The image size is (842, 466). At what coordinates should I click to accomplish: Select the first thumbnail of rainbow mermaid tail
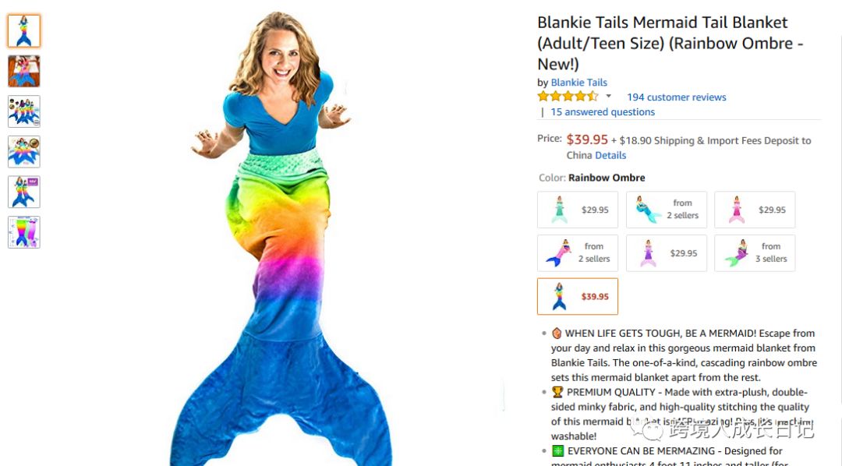pos(24,31)
